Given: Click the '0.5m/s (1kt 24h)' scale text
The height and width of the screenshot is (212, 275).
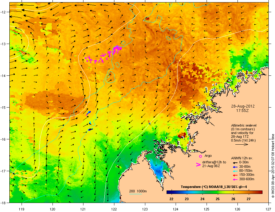Looking at the screenshot, I should point(243,140).
